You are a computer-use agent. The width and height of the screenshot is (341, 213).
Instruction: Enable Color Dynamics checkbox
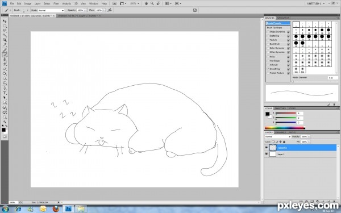268,48
